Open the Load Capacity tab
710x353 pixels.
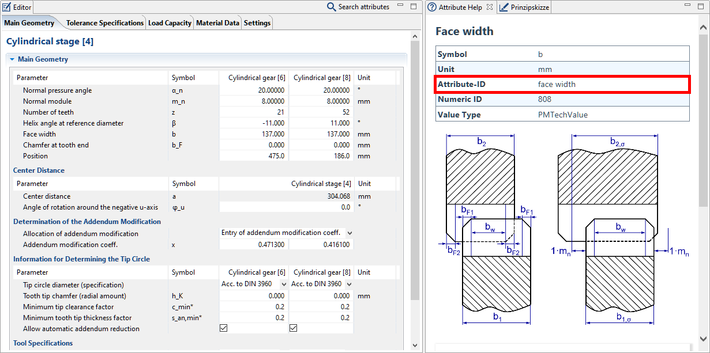pyautogui.click(x=170, y=23)
